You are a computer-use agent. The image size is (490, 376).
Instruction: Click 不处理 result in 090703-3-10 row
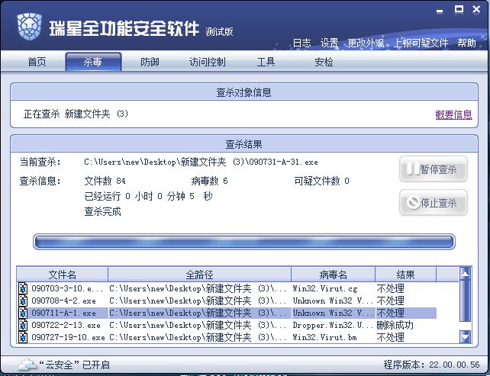tap(391, 288)
